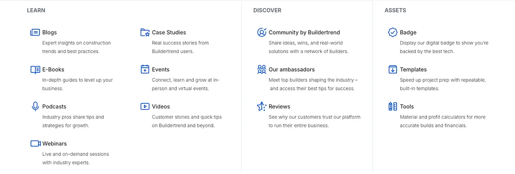Visit Community by Buildertrend
The height and width of the screenshot is (174, 515).
coord(304,33)
